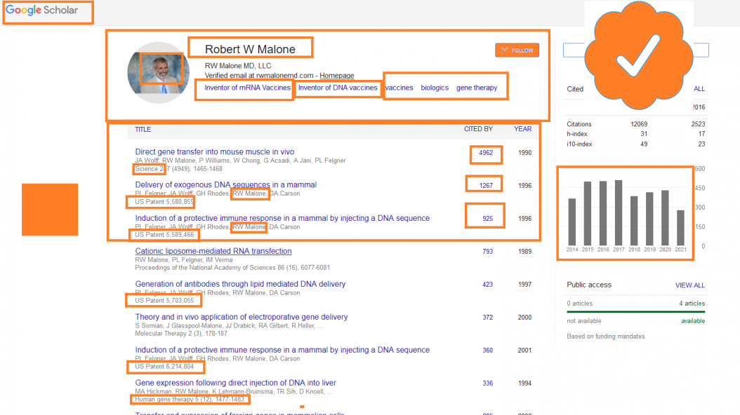This screenshot has height=415, width=740.
Task: Open Delivery of exogenous DNA sequences article
Action: pyautogui.click(x=225, y=184)
